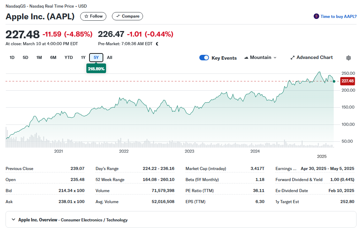Image resolution: width=361 pixels, height=229 pixels.
Task: Click the Avg. Volume value 52,016,508
Action: click(x=163, y=202)
